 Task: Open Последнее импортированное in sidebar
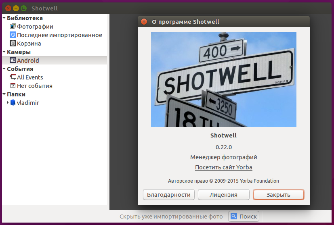tap(55, 35)
